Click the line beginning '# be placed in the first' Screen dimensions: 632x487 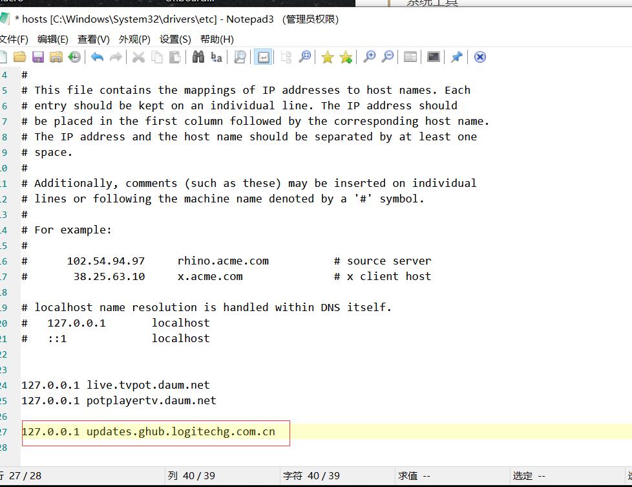point(255,121)
